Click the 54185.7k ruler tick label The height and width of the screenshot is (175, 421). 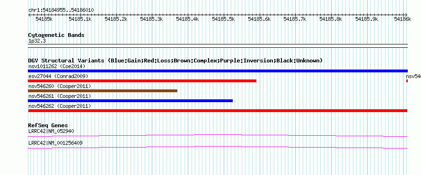(295, 19)
